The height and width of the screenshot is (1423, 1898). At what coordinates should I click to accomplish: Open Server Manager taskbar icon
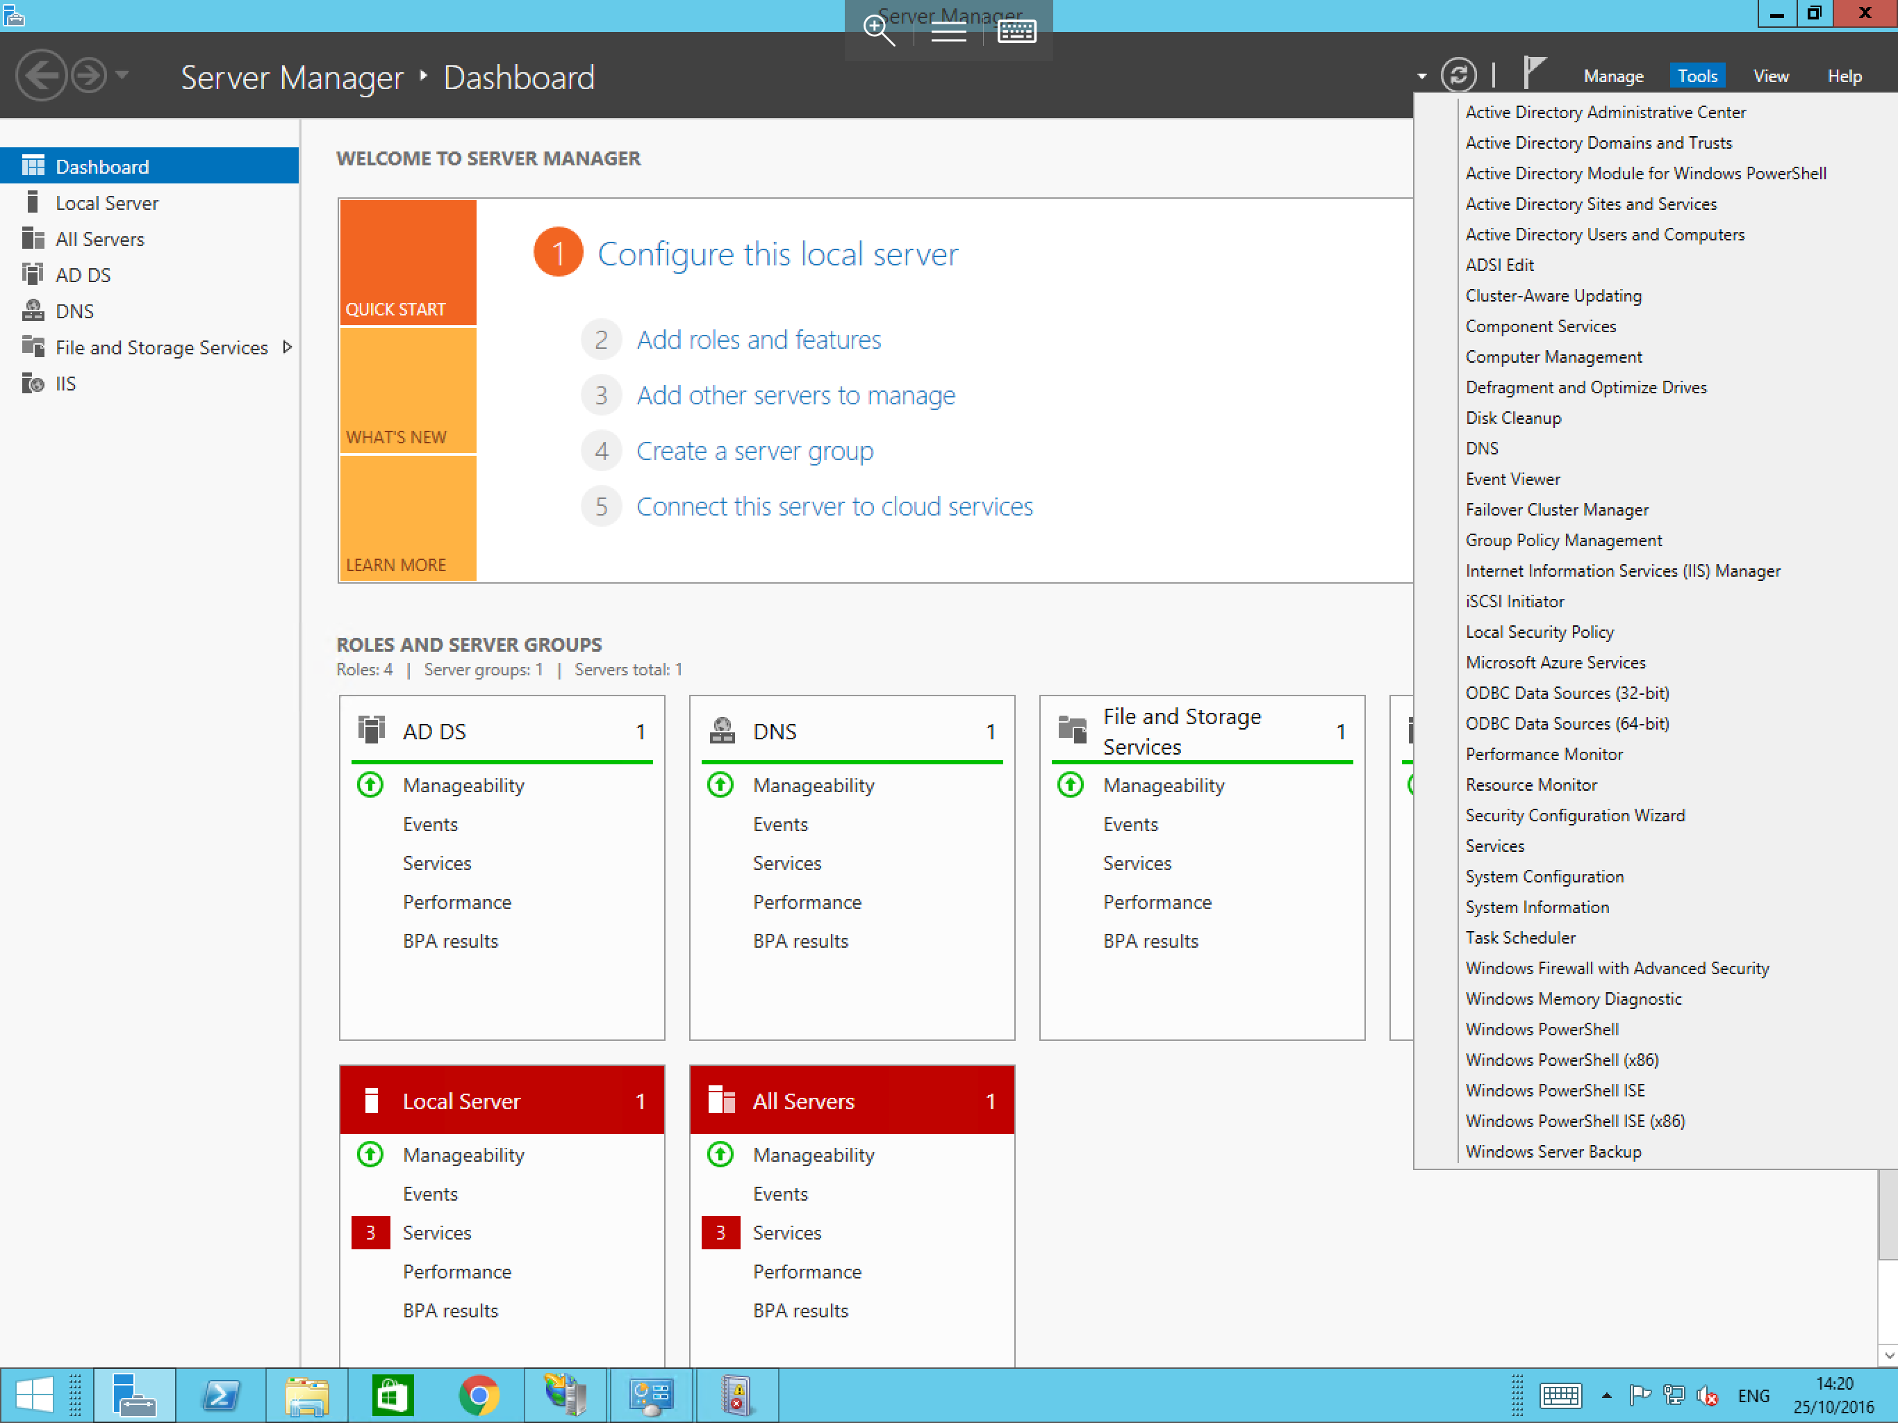135,1395
